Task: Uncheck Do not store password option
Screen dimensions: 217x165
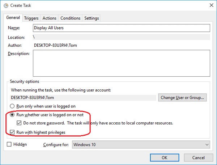Action: [19, 123]
